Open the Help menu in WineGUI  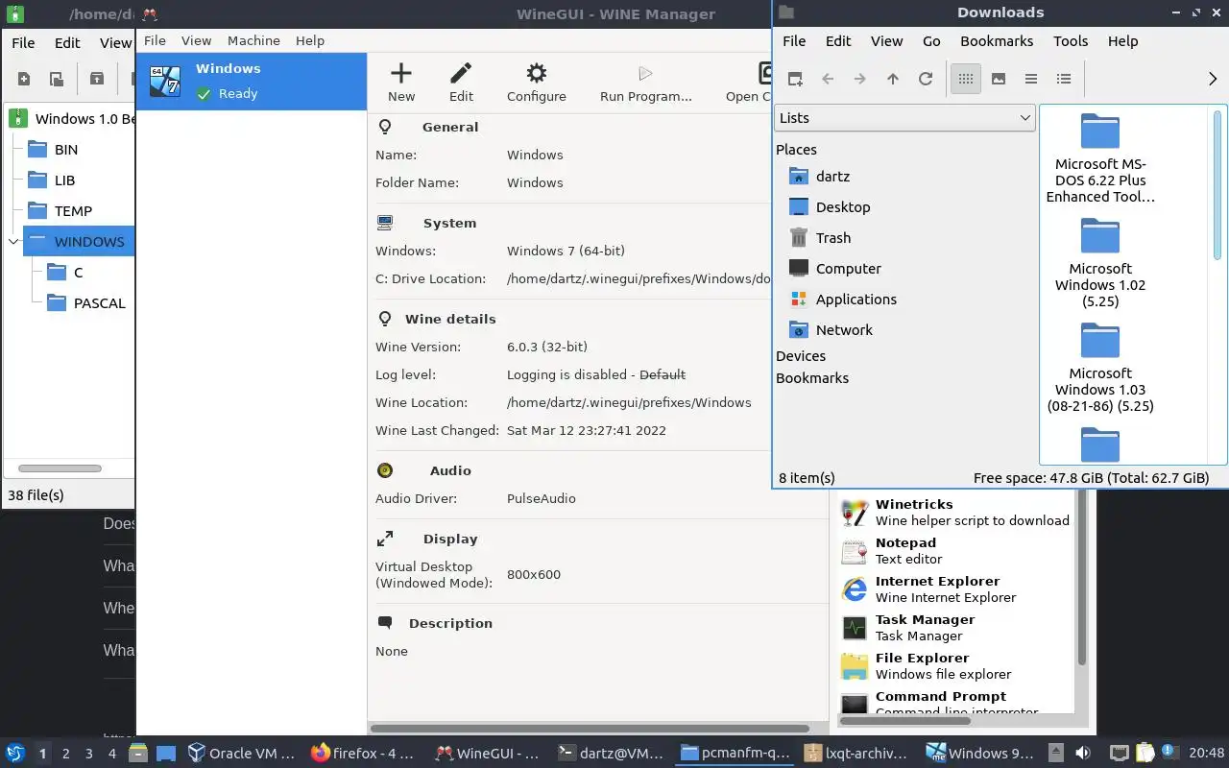pyautogui.click(x=310, y=40)
